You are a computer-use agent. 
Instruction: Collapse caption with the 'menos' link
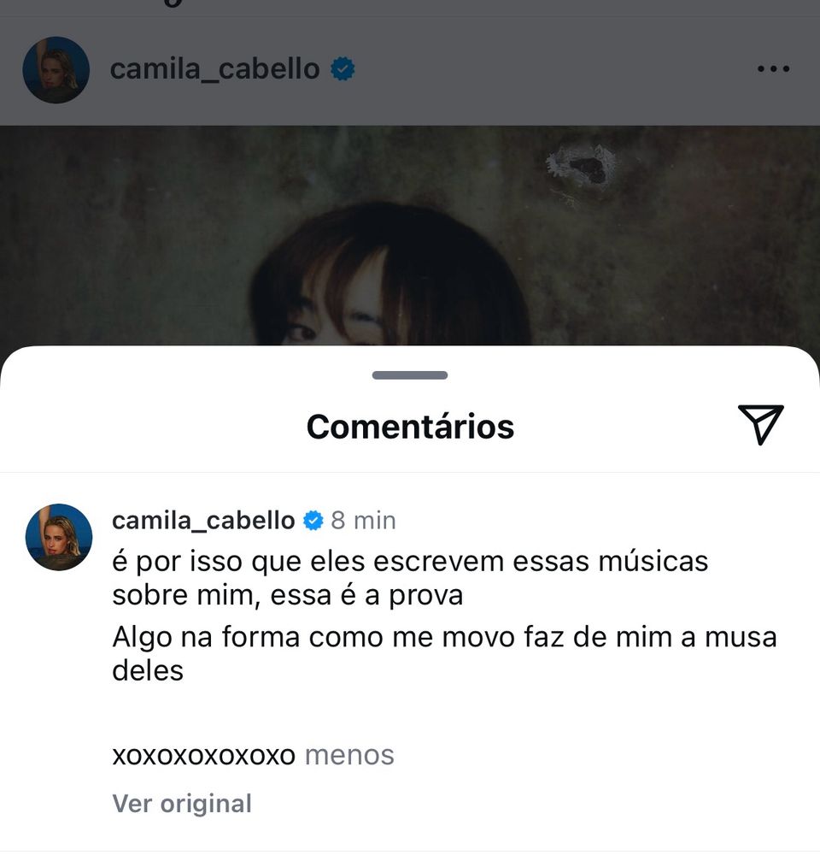(349, 755)
